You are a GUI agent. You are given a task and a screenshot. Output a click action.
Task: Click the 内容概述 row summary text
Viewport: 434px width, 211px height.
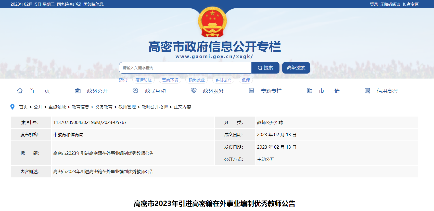[104, 172]
